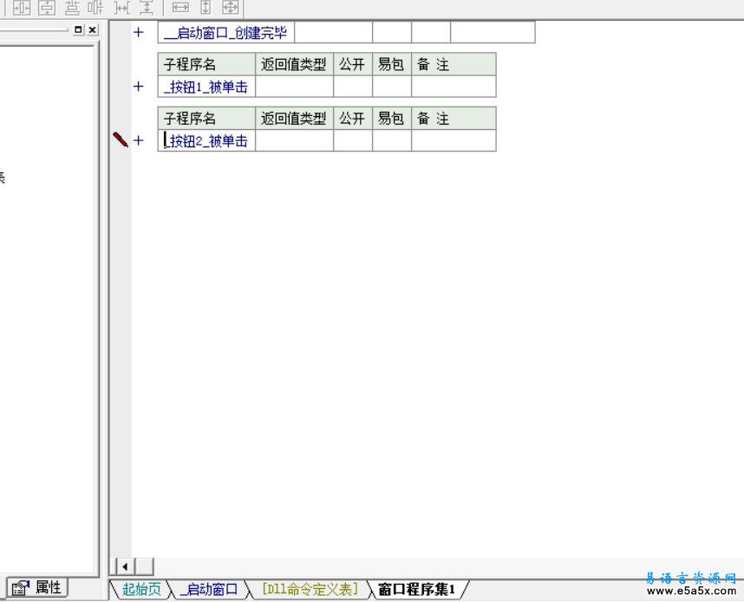Click the red pencil marker icon
This screenshot has height=602, width=744.
(x=121, y=139)
